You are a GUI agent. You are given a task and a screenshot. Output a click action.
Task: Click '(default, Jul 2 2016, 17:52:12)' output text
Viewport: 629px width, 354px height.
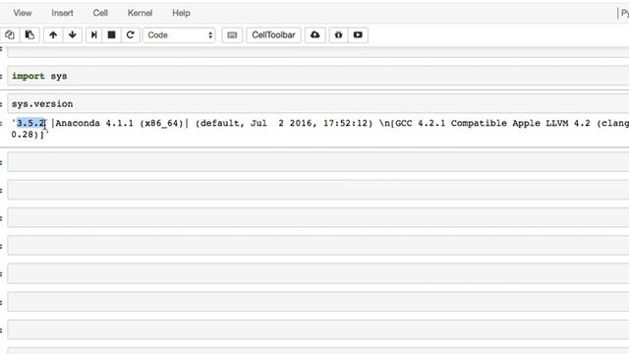pyautogui.click(x=284, y=123)
